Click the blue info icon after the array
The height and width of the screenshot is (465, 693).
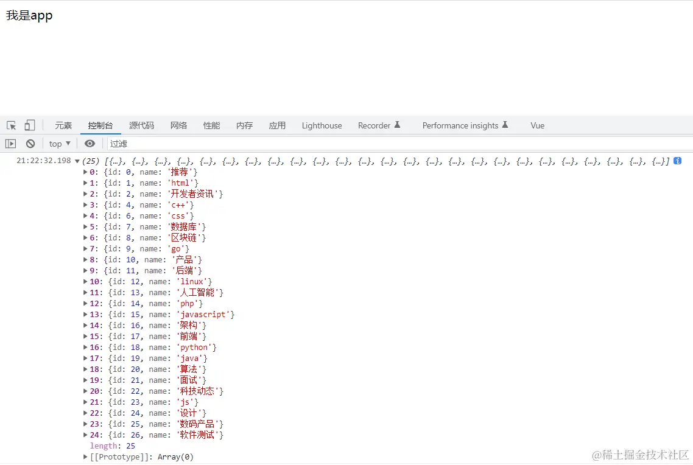[677, 161]
